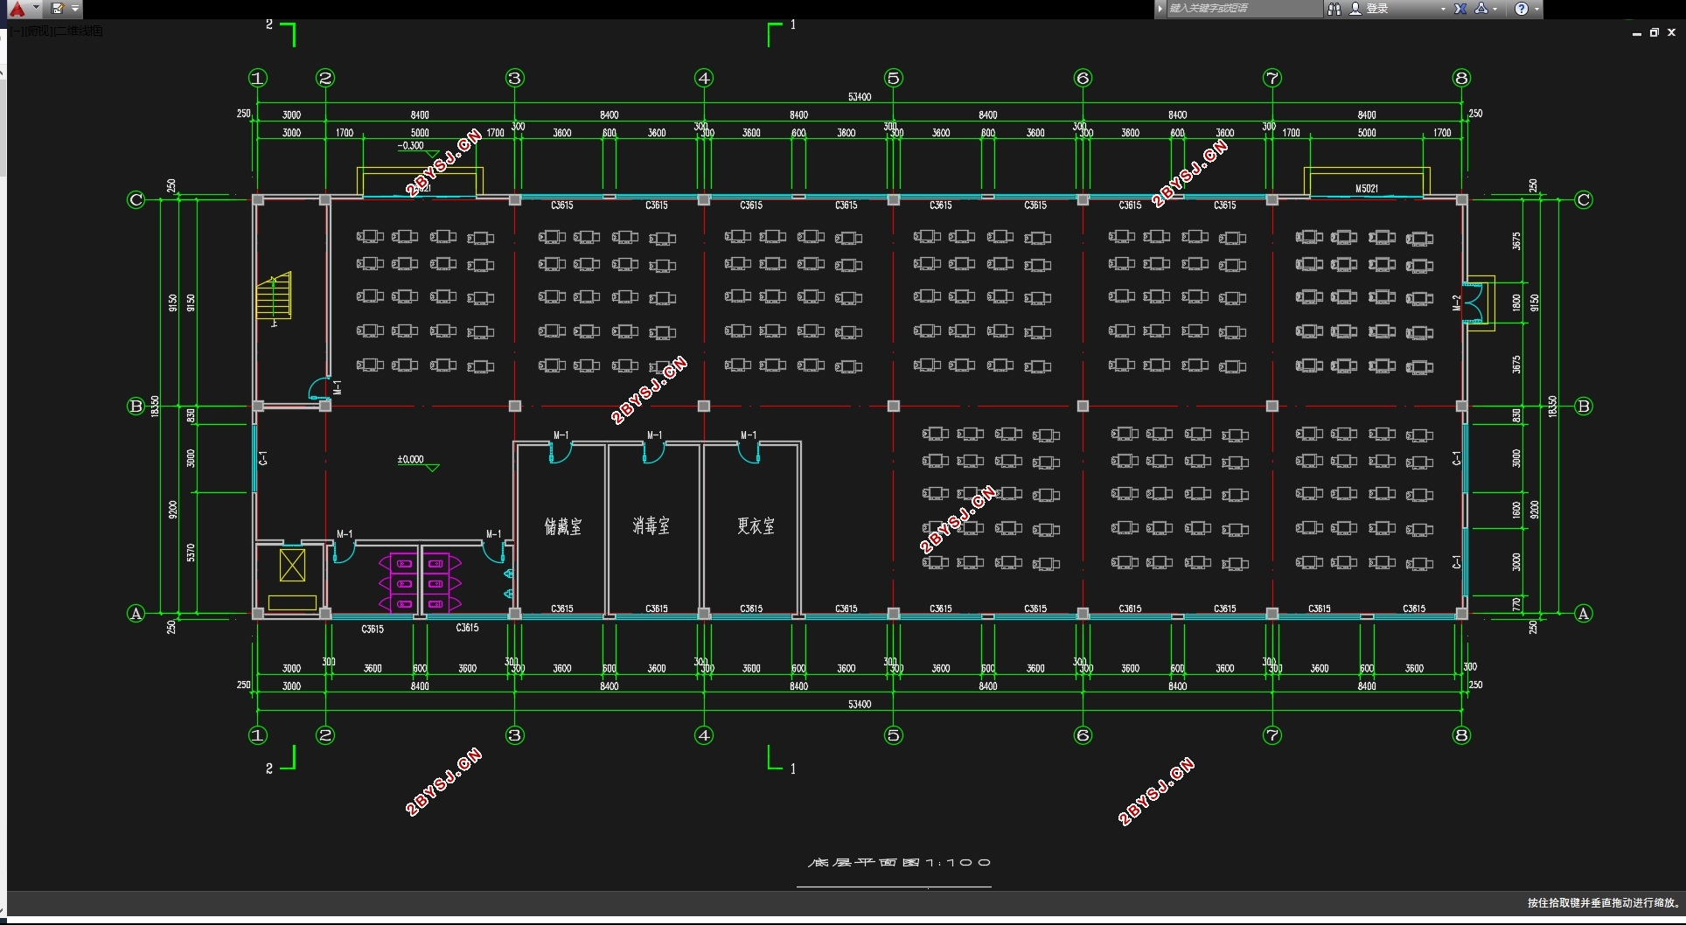This screenshot has height=925, width=1686.
Task: Expand the 登录 sign-in dropdown arrow
Action: pos(1443,9)
